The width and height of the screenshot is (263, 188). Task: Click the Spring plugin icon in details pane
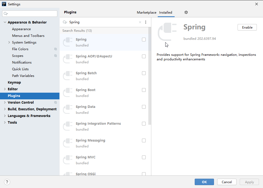(167, 30)
